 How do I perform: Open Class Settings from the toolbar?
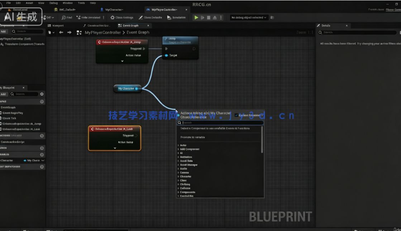pyautogui.click(x=122, y=18)
